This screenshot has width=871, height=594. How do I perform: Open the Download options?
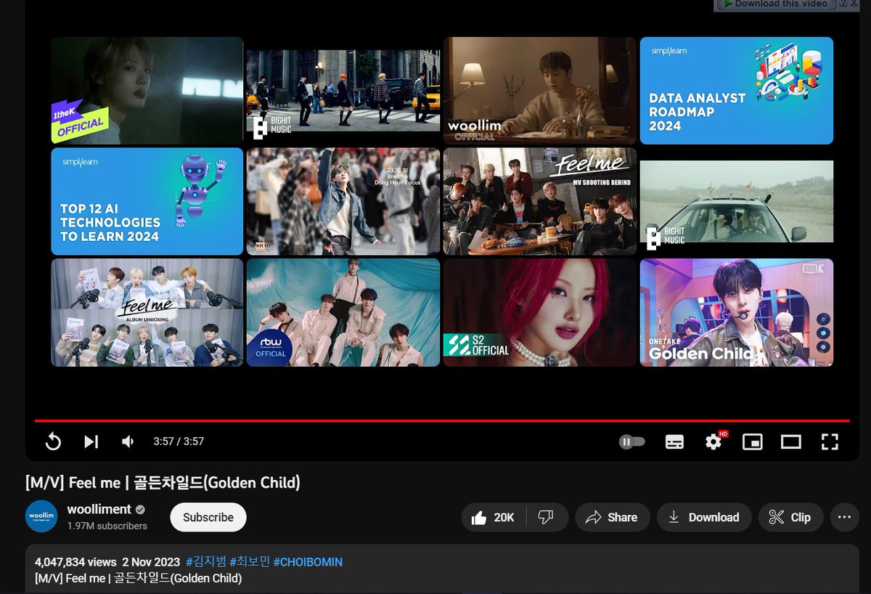point(703,517)
